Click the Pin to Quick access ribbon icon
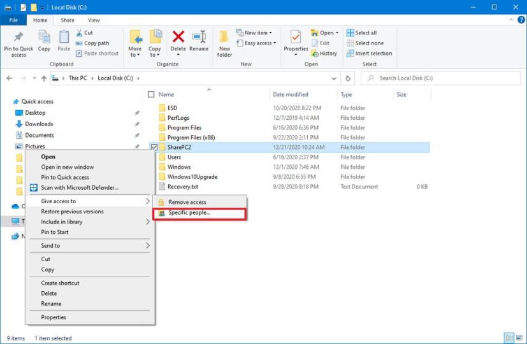527x344 pixels. pyautogui.click(x=18, y=37)
